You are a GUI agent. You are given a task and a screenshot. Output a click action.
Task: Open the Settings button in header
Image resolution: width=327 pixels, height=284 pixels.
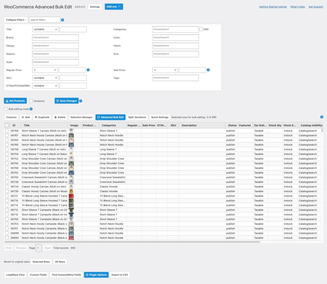pyautogui.click(x=95, y=7)
